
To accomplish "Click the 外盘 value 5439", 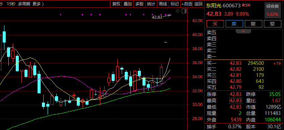I will point(236,120).
